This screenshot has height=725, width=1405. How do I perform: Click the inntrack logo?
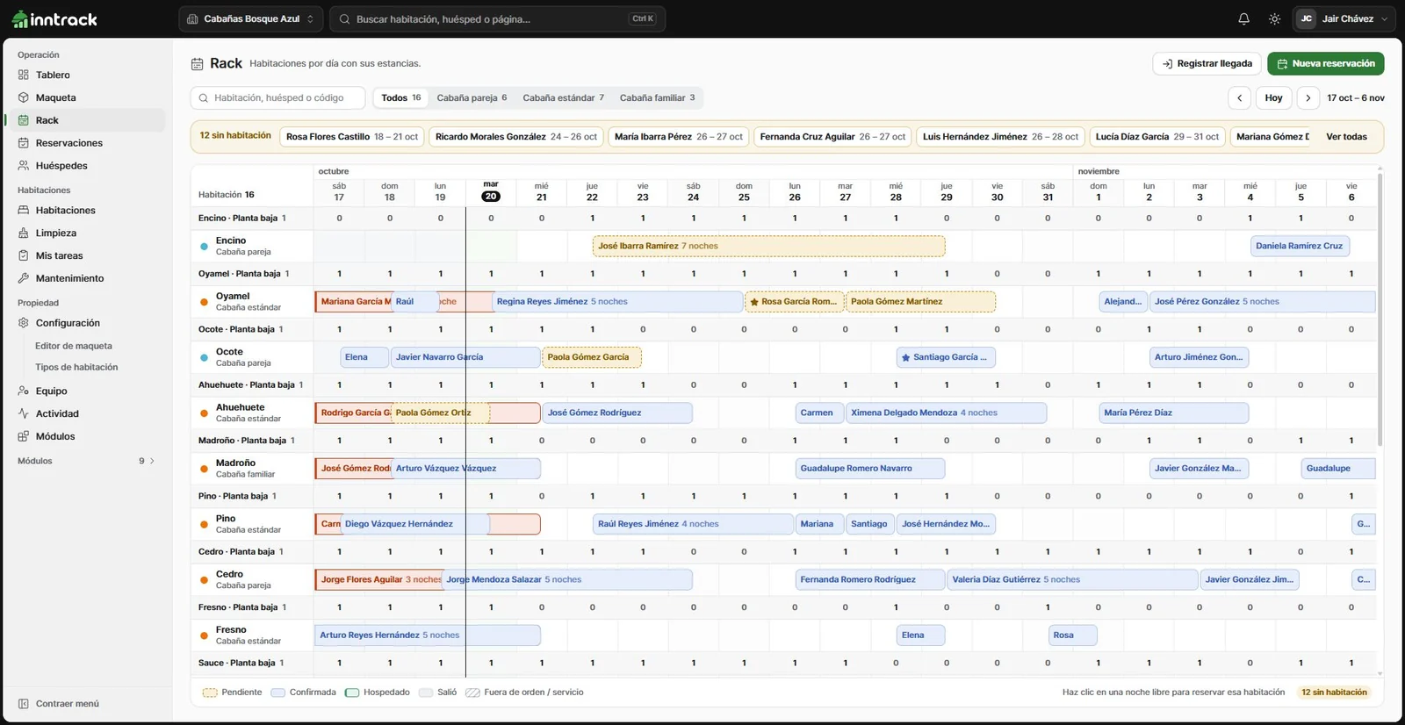click(54, 19)
